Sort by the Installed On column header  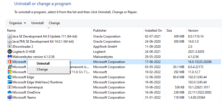click(x=153, y=31)
